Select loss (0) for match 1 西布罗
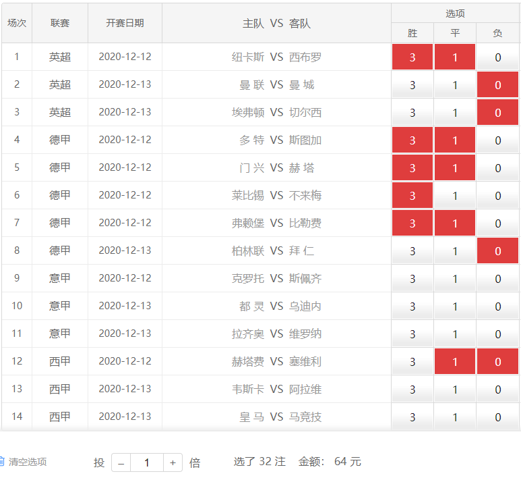 (x=497, y=57)
